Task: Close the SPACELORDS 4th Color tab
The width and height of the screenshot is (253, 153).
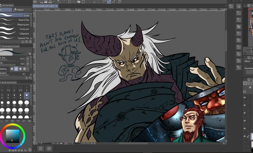Action: click(x=56, y=6)
